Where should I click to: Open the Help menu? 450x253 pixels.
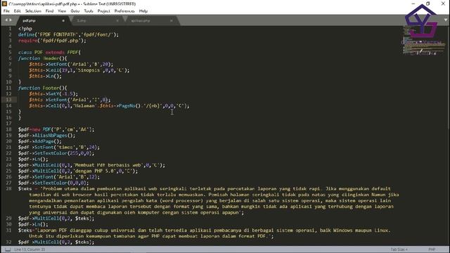(x=143, y=11)
